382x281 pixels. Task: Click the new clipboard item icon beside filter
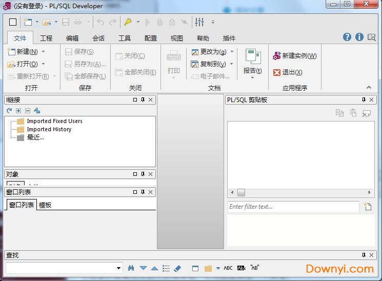367,207
